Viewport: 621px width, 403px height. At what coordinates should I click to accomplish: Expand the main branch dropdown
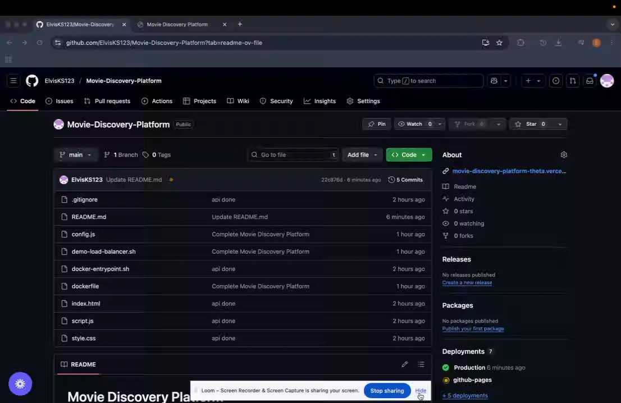[75, 155]
